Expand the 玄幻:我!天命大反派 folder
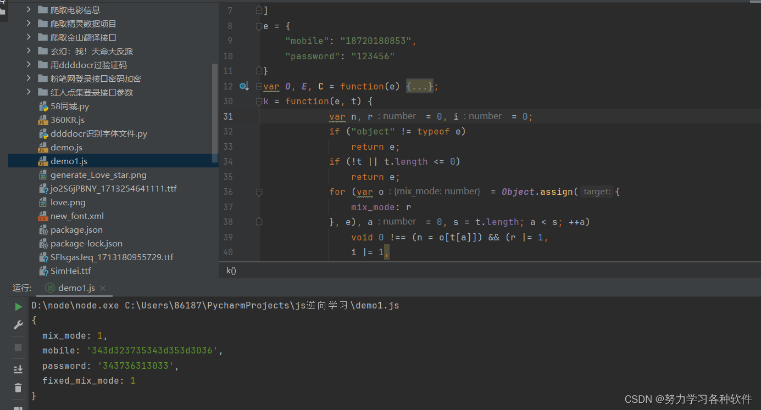761x410 pixels. (29, 51)
